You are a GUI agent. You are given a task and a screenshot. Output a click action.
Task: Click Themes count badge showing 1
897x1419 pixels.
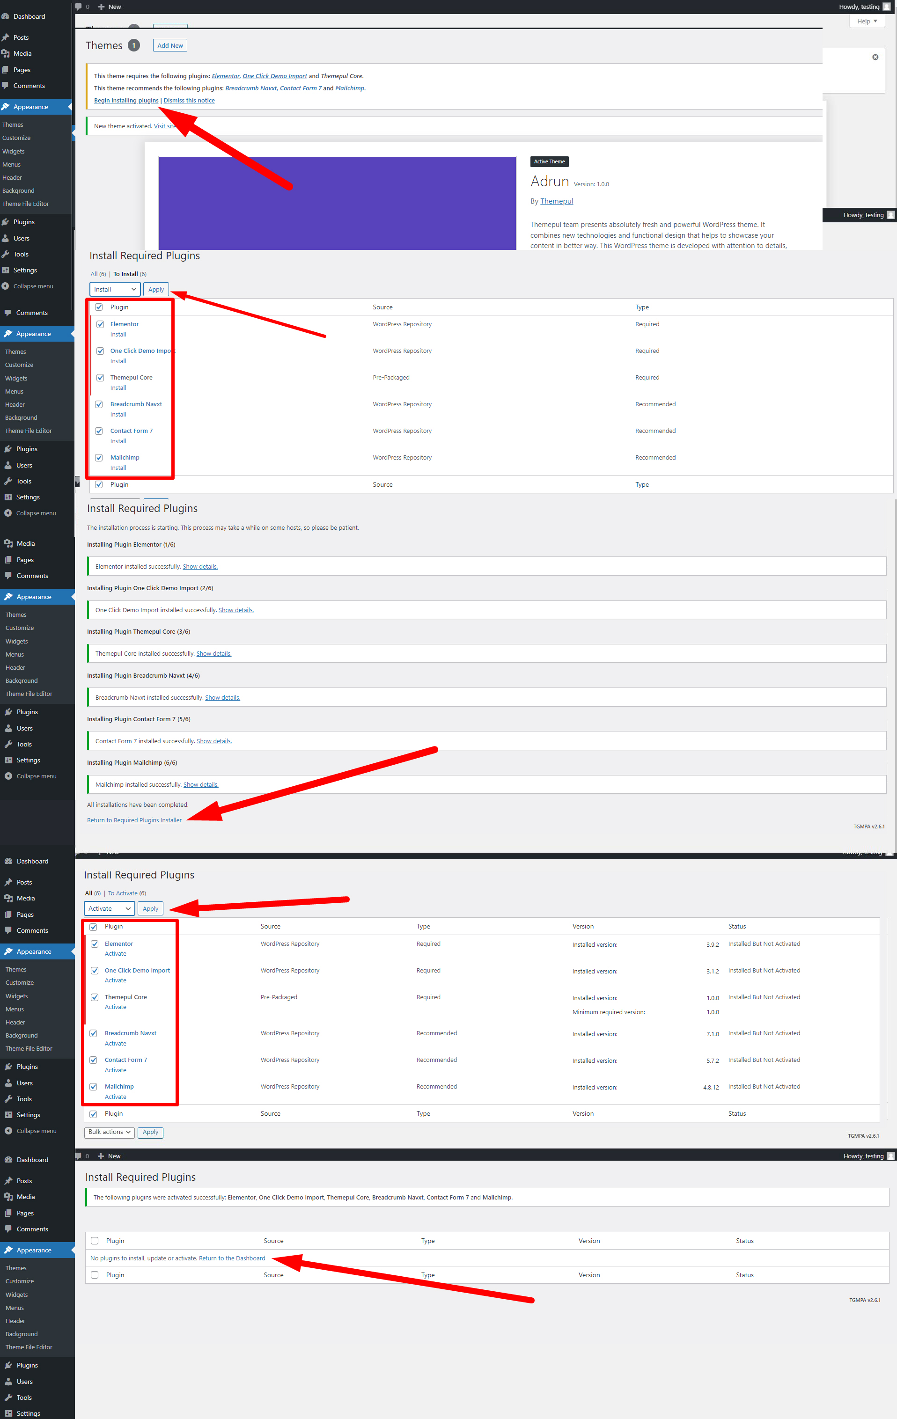coord(134,45)
